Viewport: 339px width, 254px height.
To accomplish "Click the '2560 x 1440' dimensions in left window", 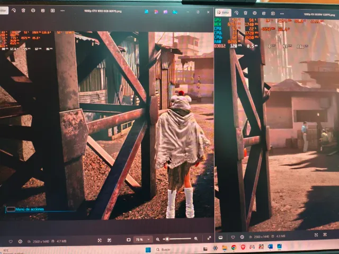I will pos(41,241).
